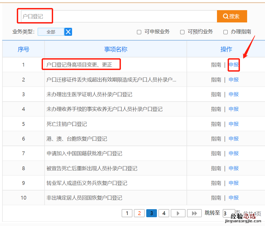265x226 pixels.
Task: Clear the 全部 filter with the X icon
Action: click(68, 32)
